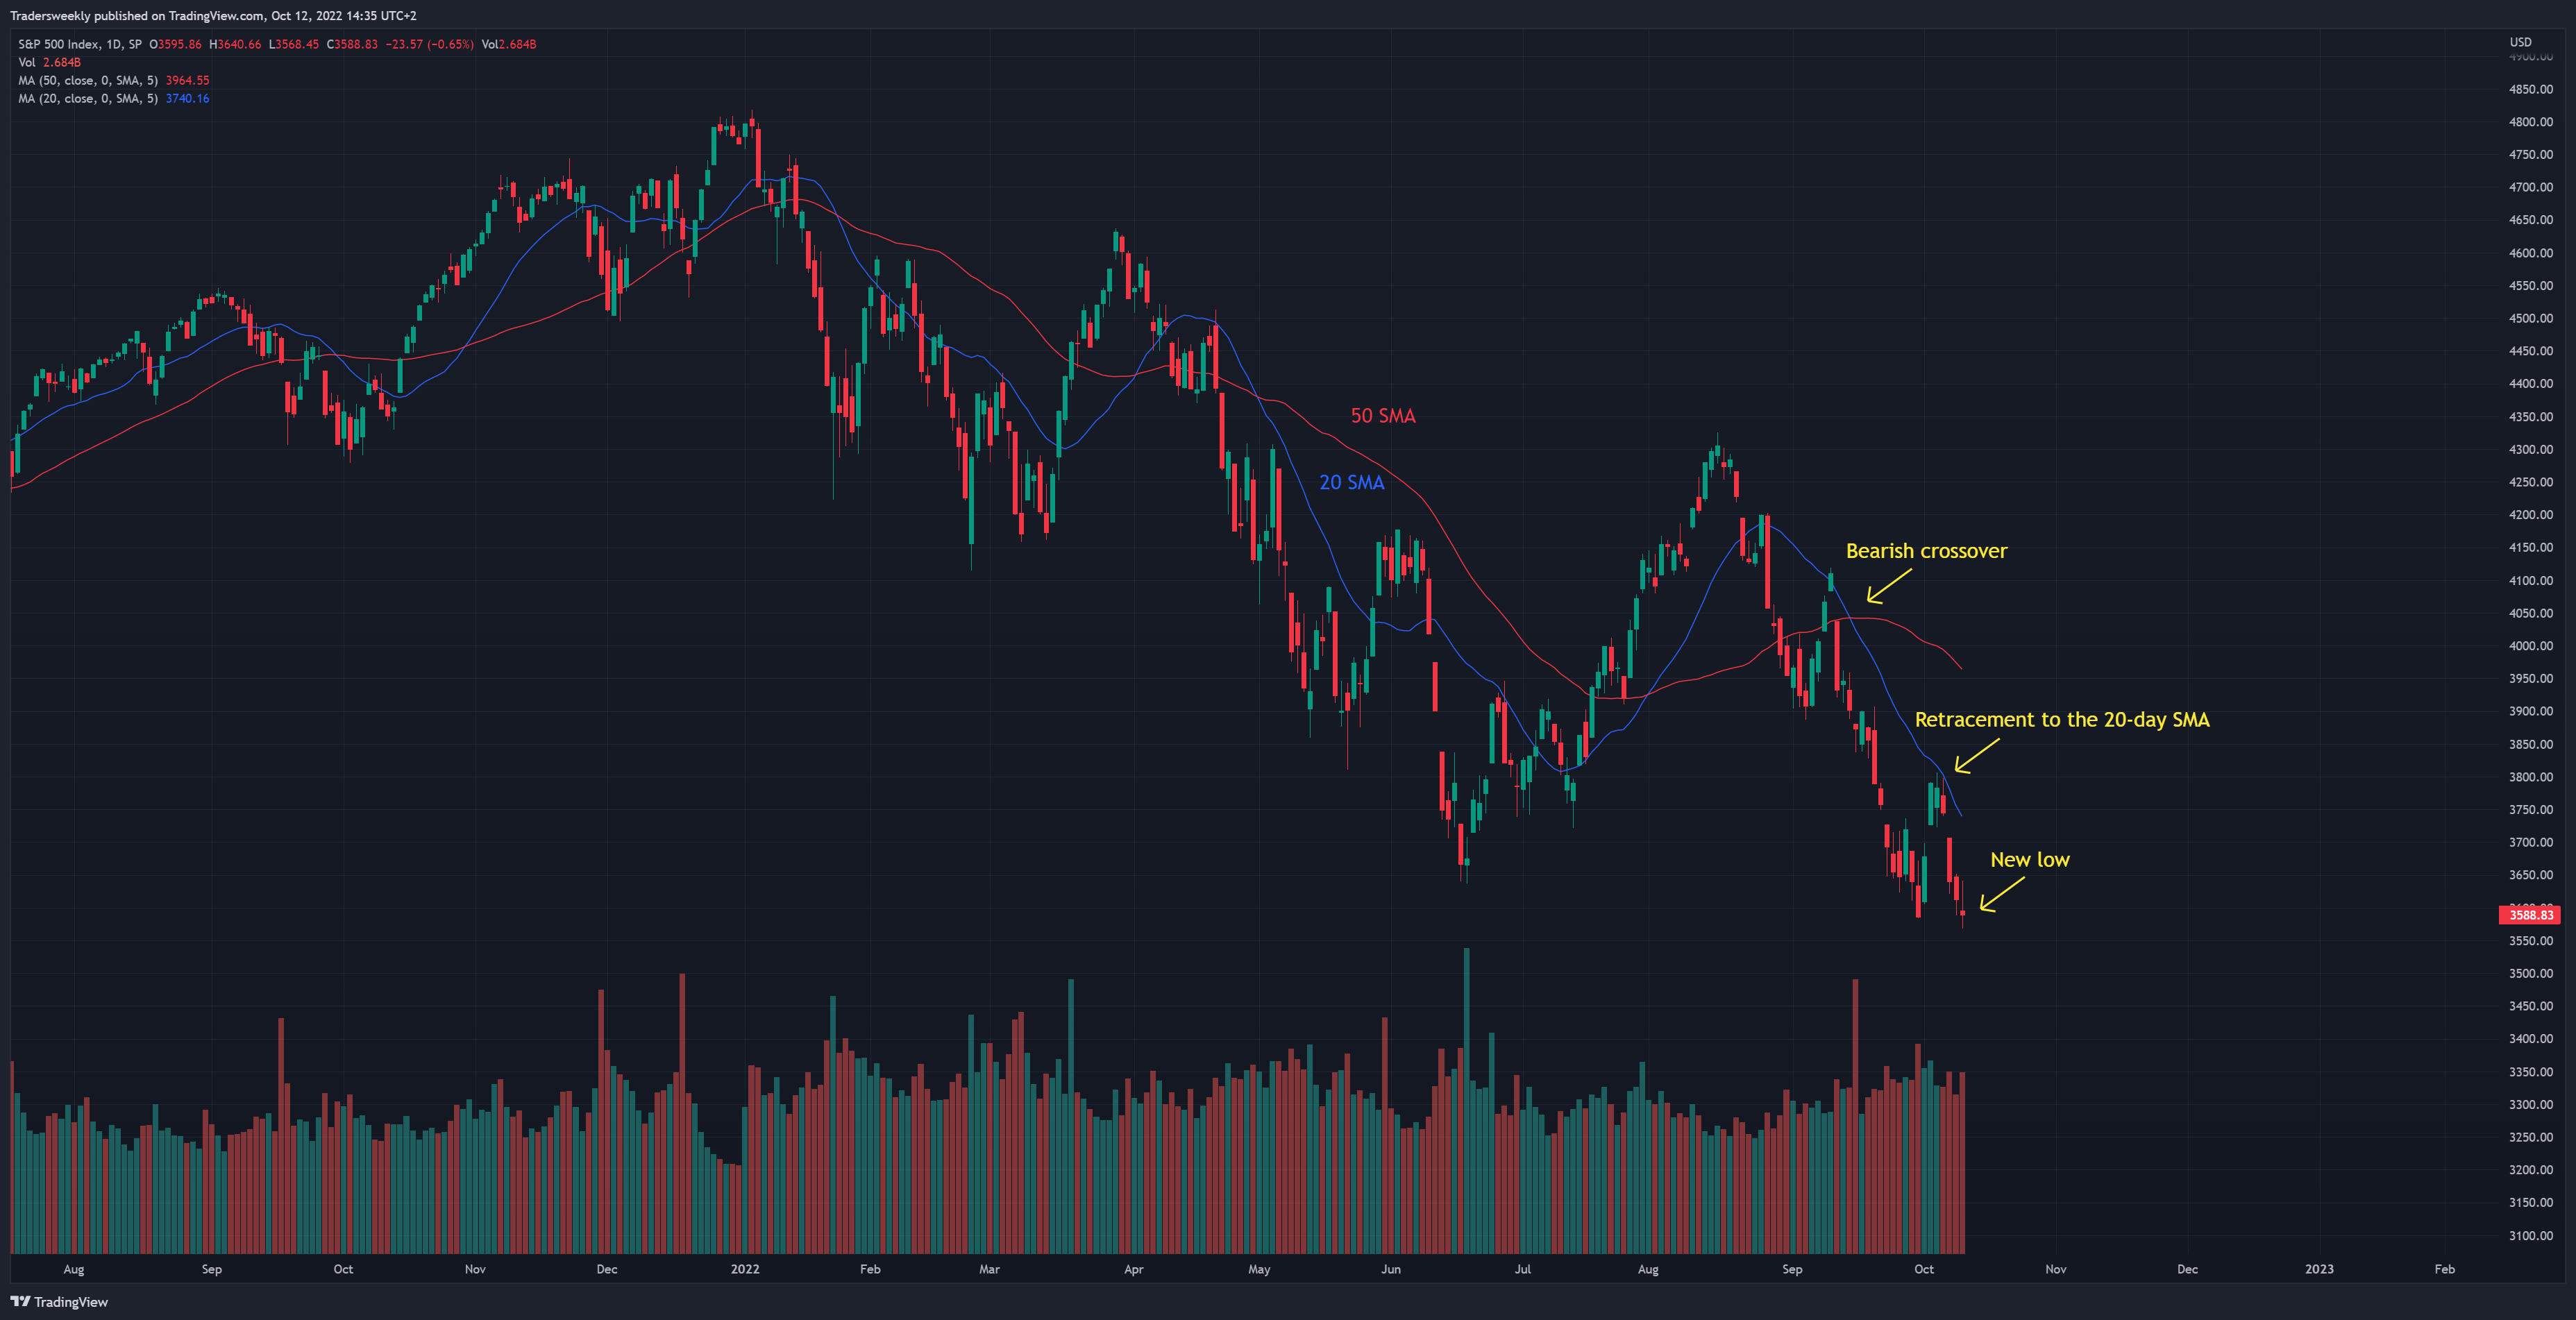Image resolution: width=2576 pixels, height=1320 pixels.
Task: Click the 4500.00 price axis label
Action: (x=2530, y=318)
